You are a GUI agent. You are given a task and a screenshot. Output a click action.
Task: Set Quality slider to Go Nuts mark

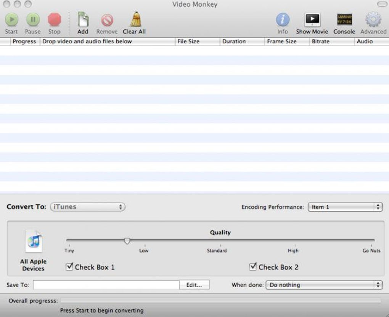tap(371, 240)
